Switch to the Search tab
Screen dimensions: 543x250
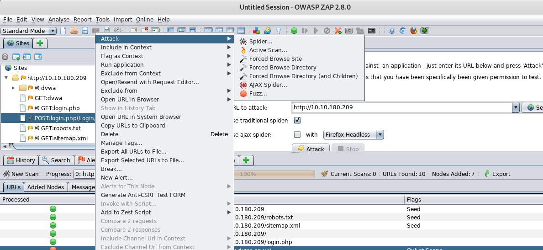[x=56, y=160]
